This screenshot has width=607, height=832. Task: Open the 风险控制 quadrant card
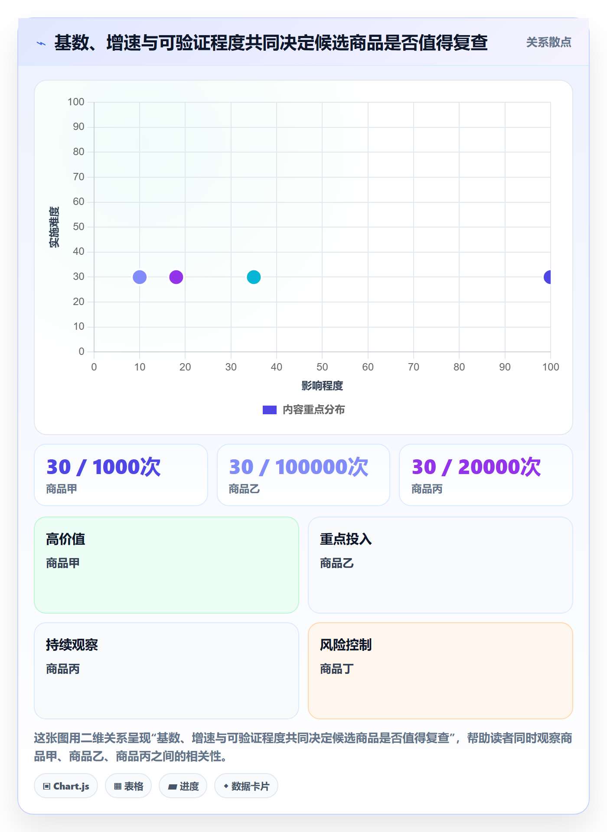(x=441, y=671)
